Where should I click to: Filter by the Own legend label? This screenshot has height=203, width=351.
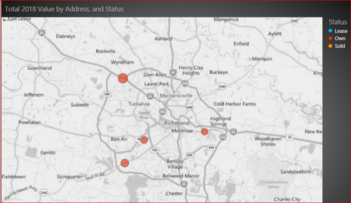click(x=340, y=38)
